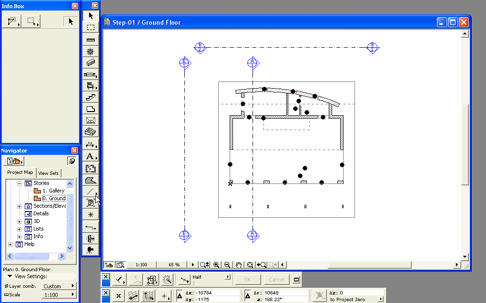Click the Cancel button in control box
The image size is (486, 303).
click(x=276, y=280)
